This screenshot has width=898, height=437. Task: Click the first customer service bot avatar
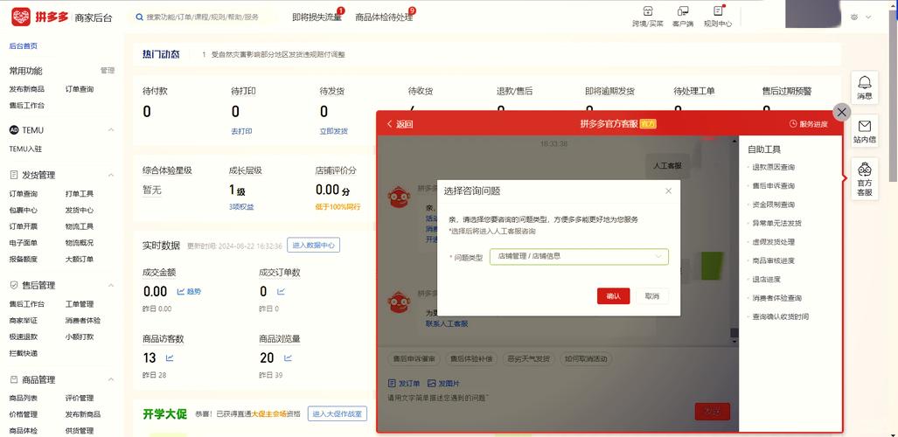coord(400,197)
